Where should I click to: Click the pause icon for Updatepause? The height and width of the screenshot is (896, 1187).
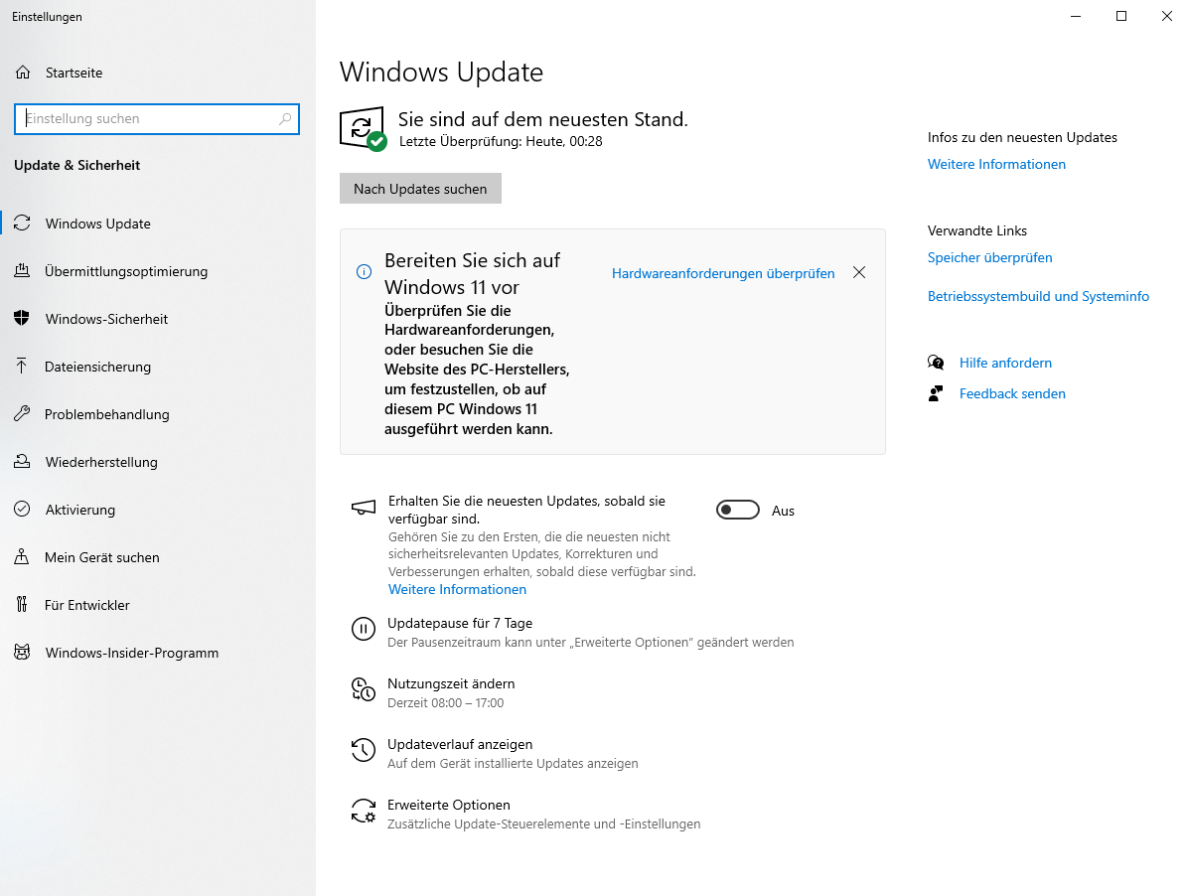(364, 628)
